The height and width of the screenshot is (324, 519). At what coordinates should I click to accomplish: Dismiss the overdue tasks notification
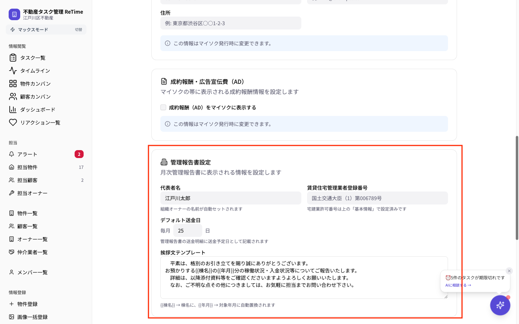click(x=509, y=271)
